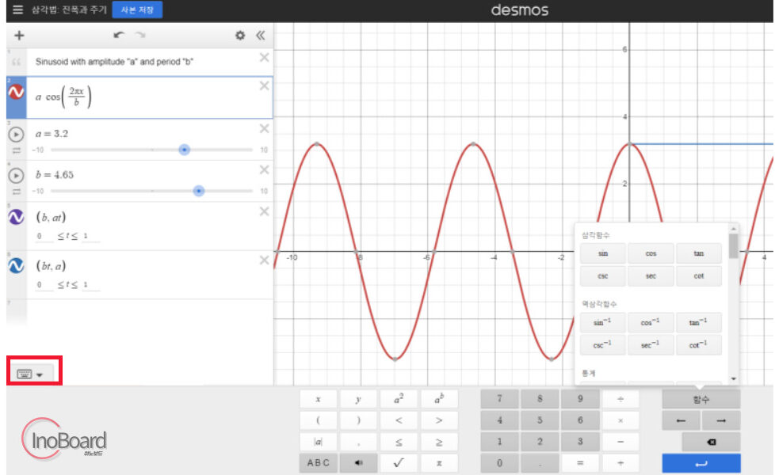Insert cos from functions popup
Image resolution: width=775 pixels, height=475 pixels.
click(x=651, y=253)
